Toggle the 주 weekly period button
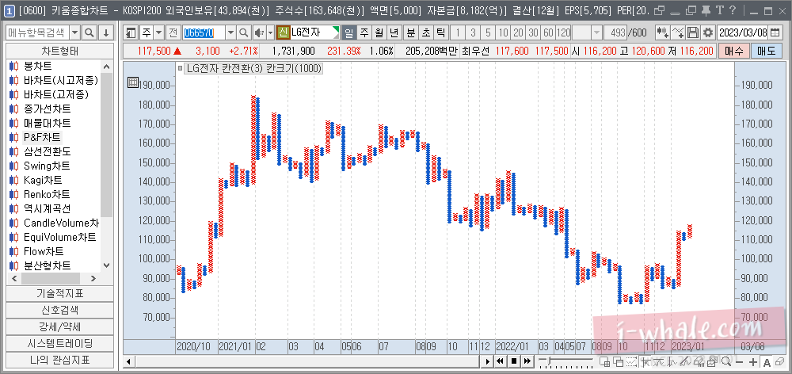792x374 pixels. [364, 32]
